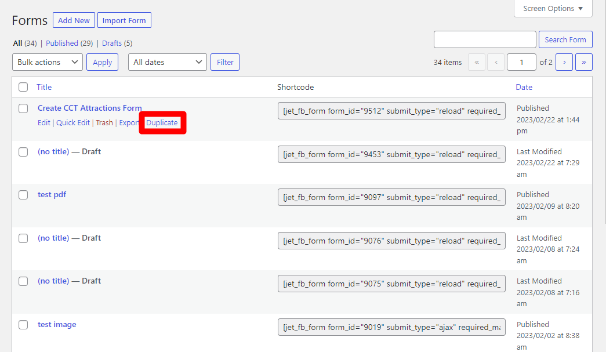Duplicate the Create CCT Attractions Form
The image size is (606, 352).
click(x=162, y=123)
